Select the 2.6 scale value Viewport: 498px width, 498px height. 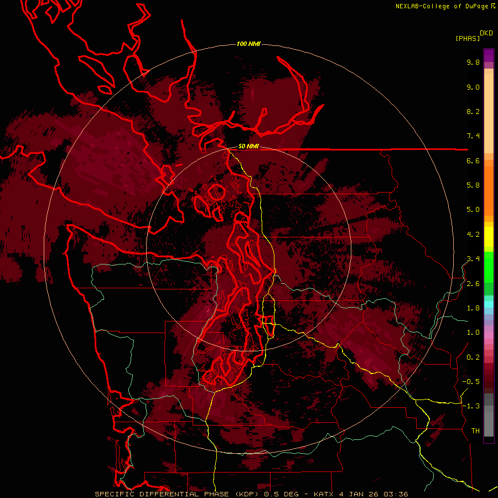click(473, 284)
